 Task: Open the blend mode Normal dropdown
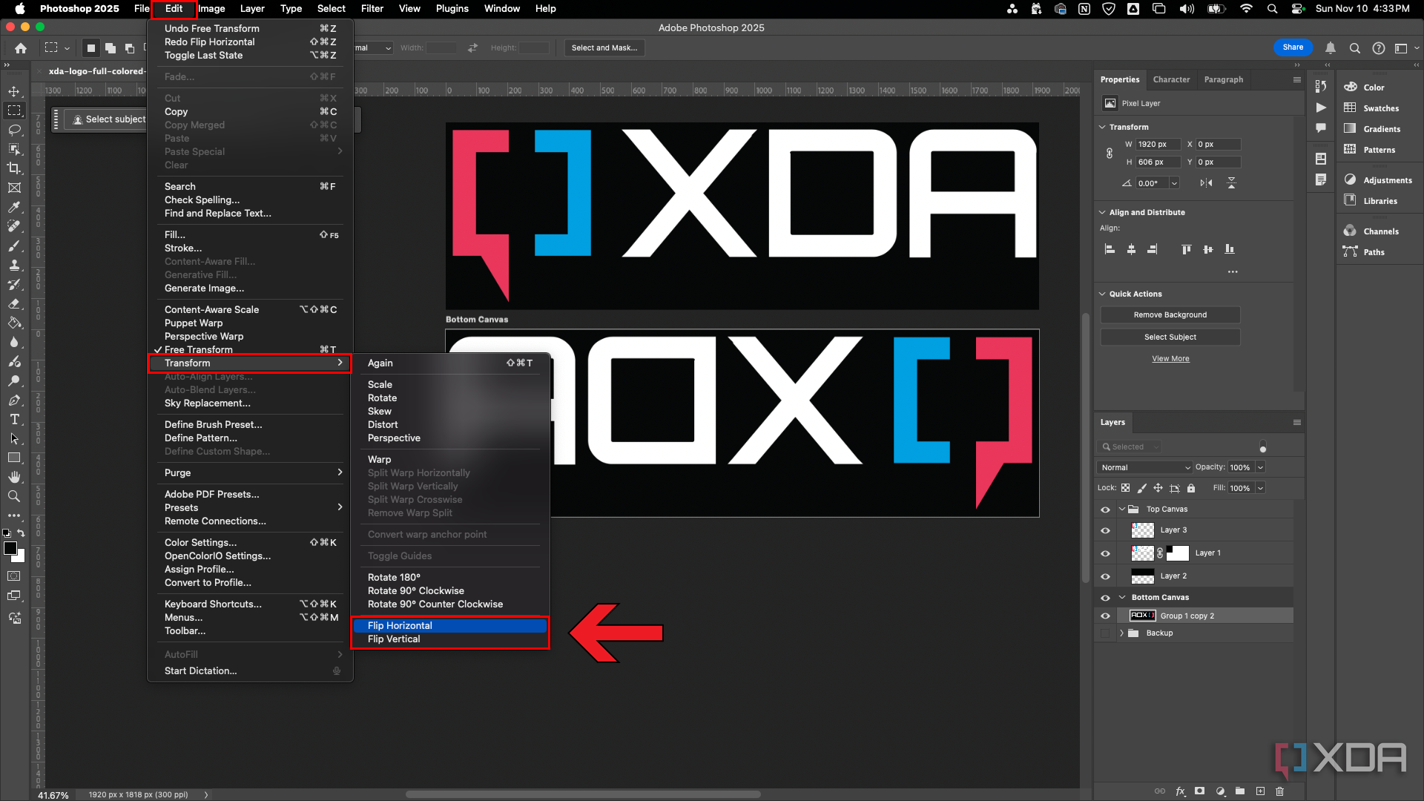click(x=1145, y=467)
